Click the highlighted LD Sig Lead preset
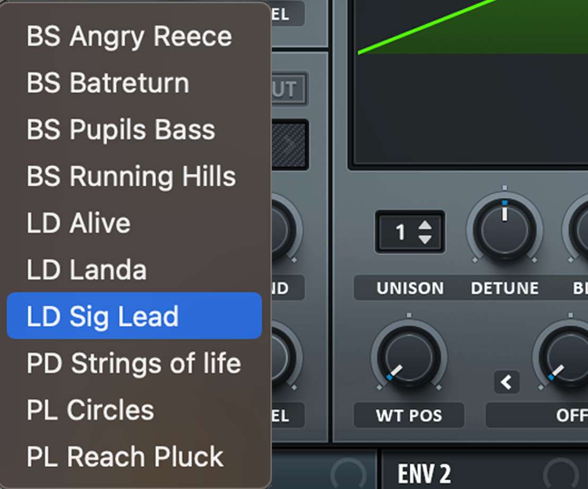The image size is (588, 489). (x=134, y=316)
